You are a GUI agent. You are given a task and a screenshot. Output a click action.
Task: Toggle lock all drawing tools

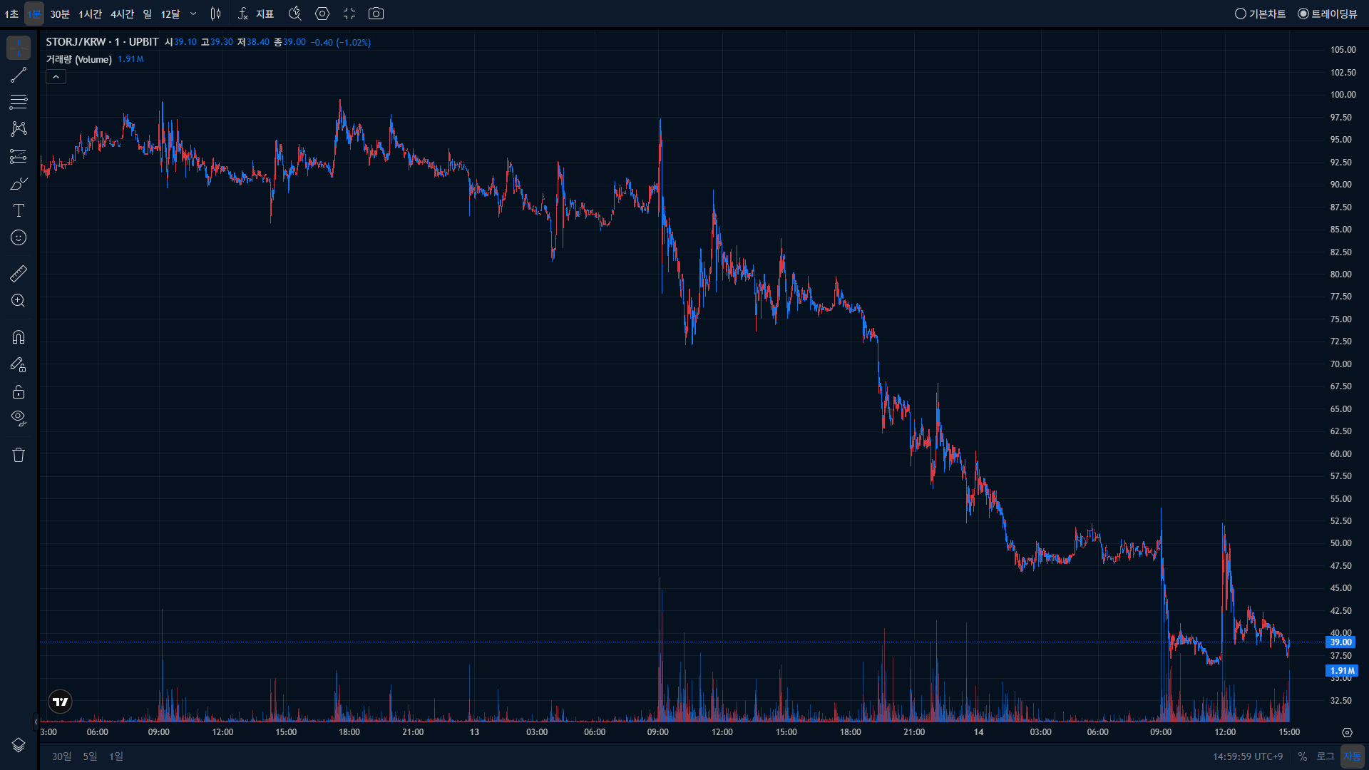click(19, 391)
